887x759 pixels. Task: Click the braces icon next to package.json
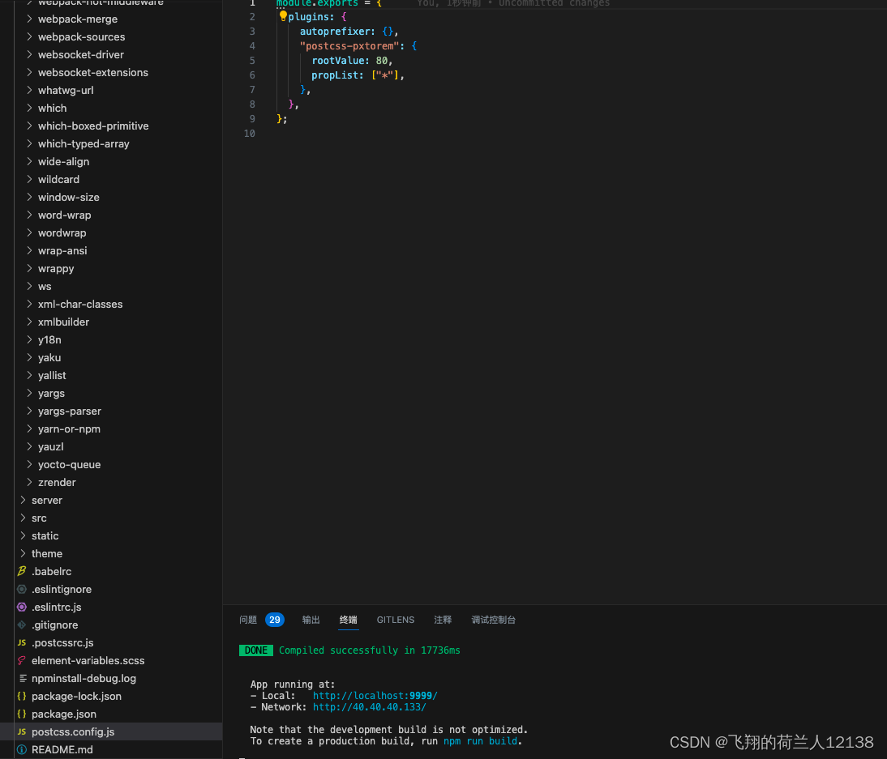23,714
